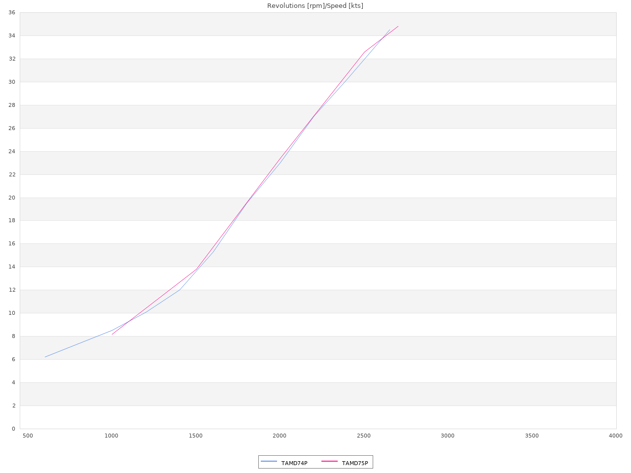Click the top endpoint of the blue TAMD74P curve
This screenshot has height=473, width=631.
(x=389, y=30)
